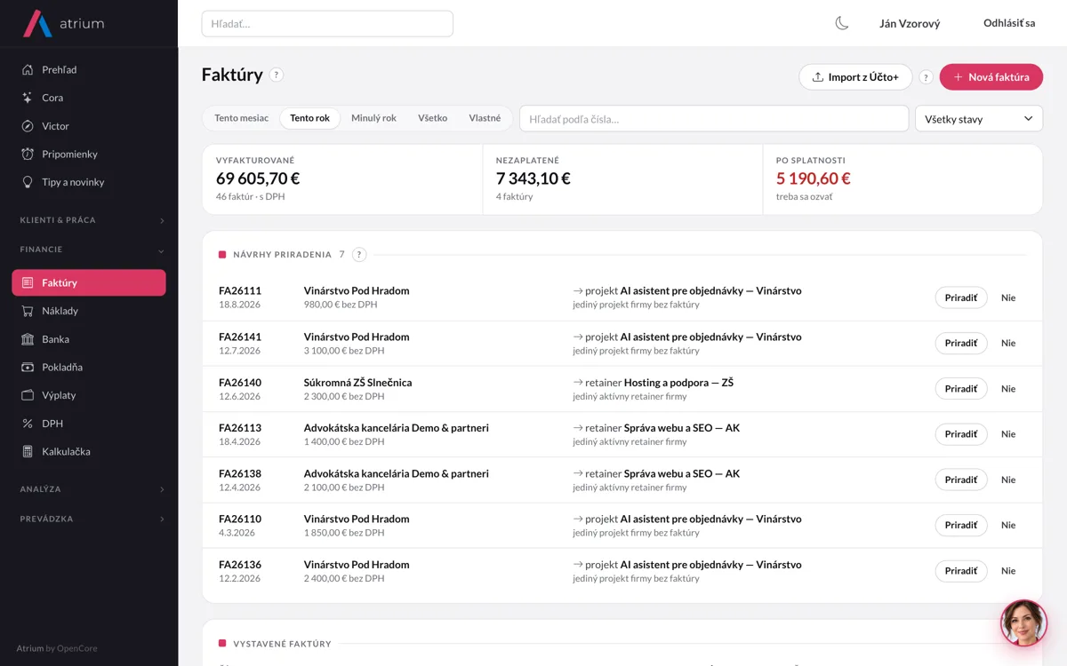
Task: Click Priradiť for invoice FA26140
Action: (x=961, y=389)
